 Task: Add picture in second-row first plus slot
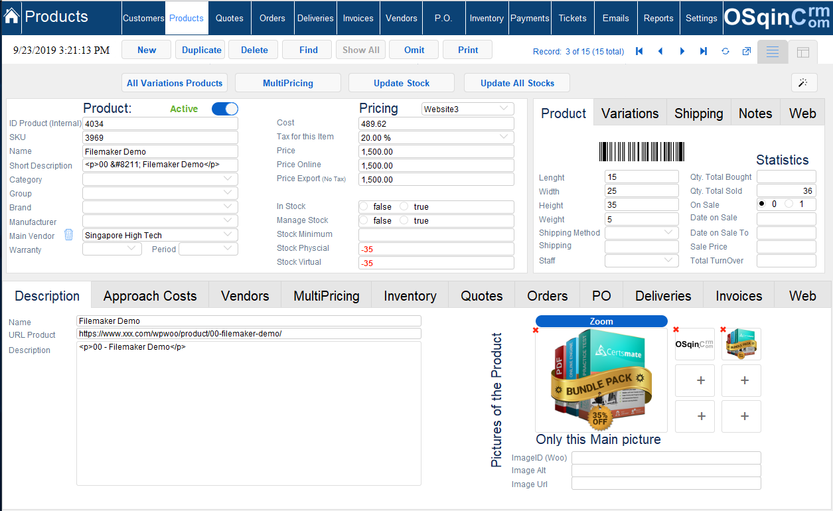coord(695,380)
